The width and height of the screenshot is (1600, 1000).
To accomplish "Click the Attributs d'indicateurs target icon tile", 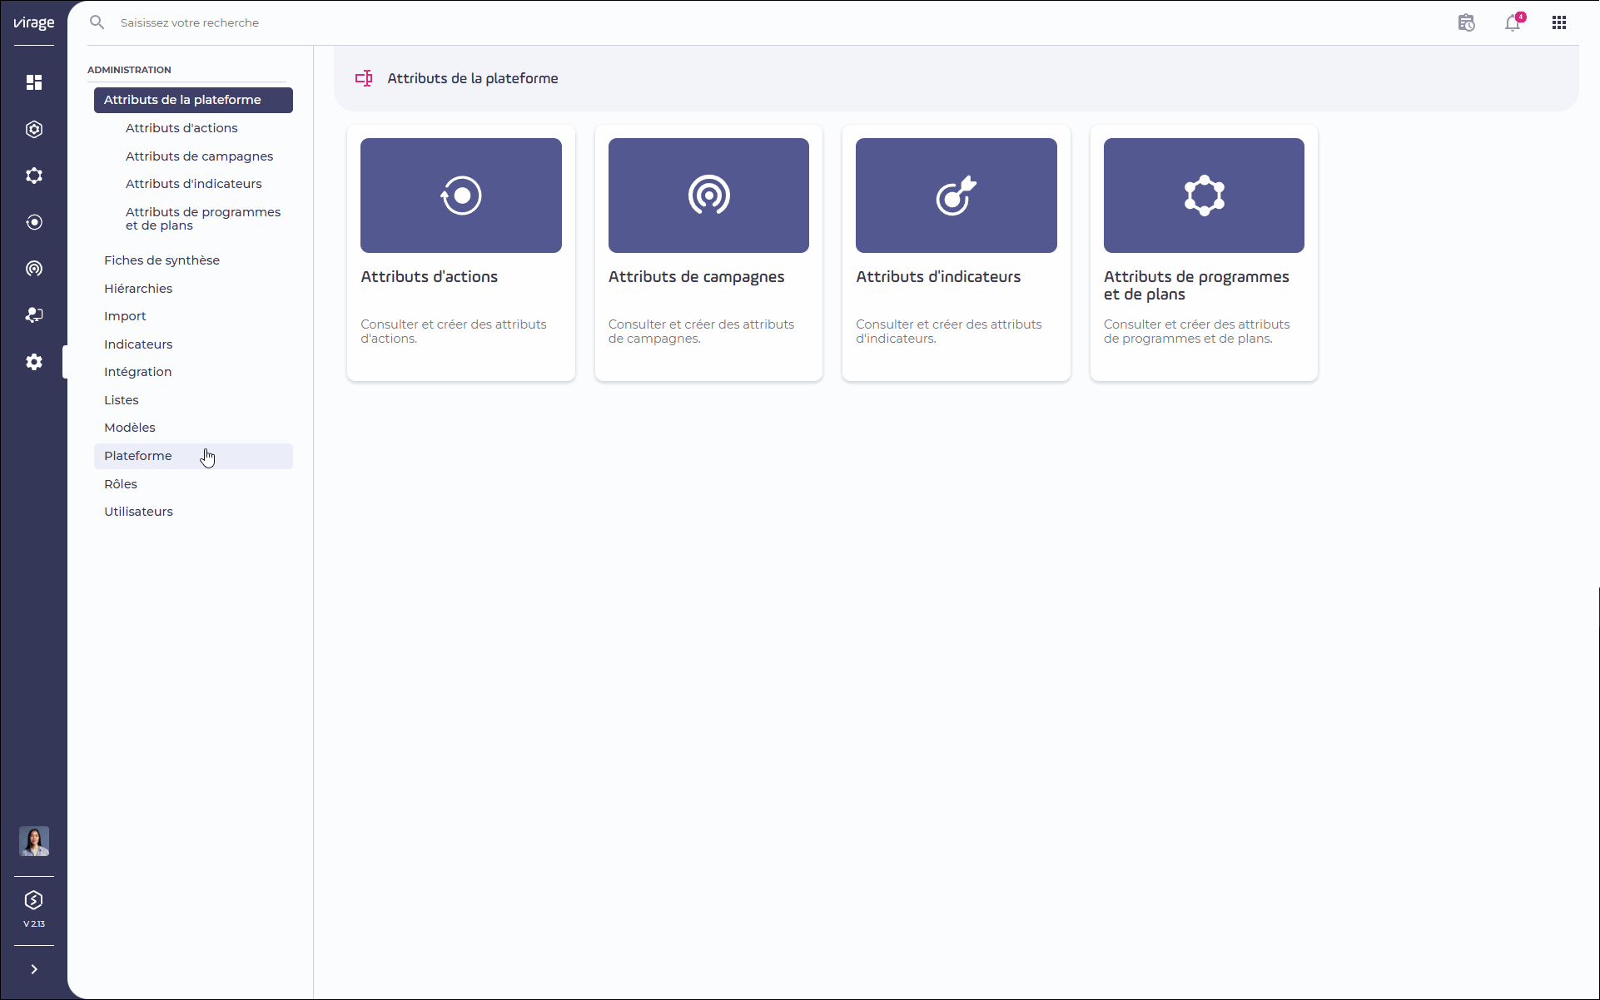I will click(956, 195).
